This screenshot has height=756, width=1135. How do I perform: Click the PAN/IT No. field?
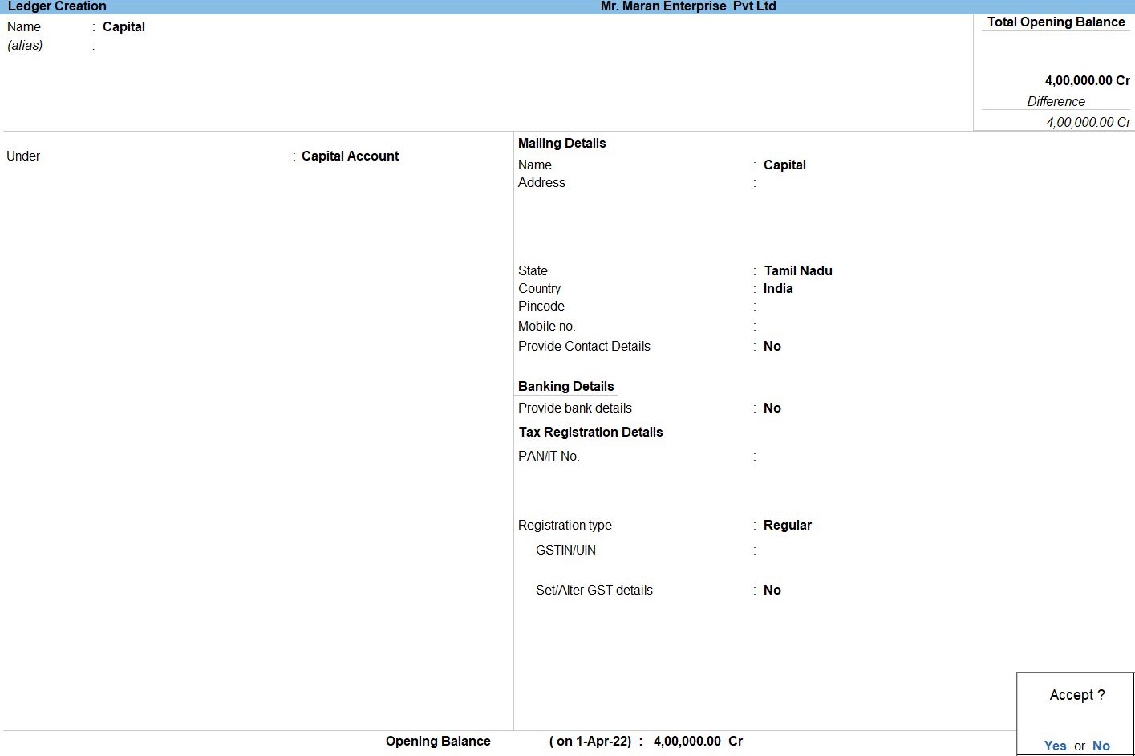(x=802, y=457)
